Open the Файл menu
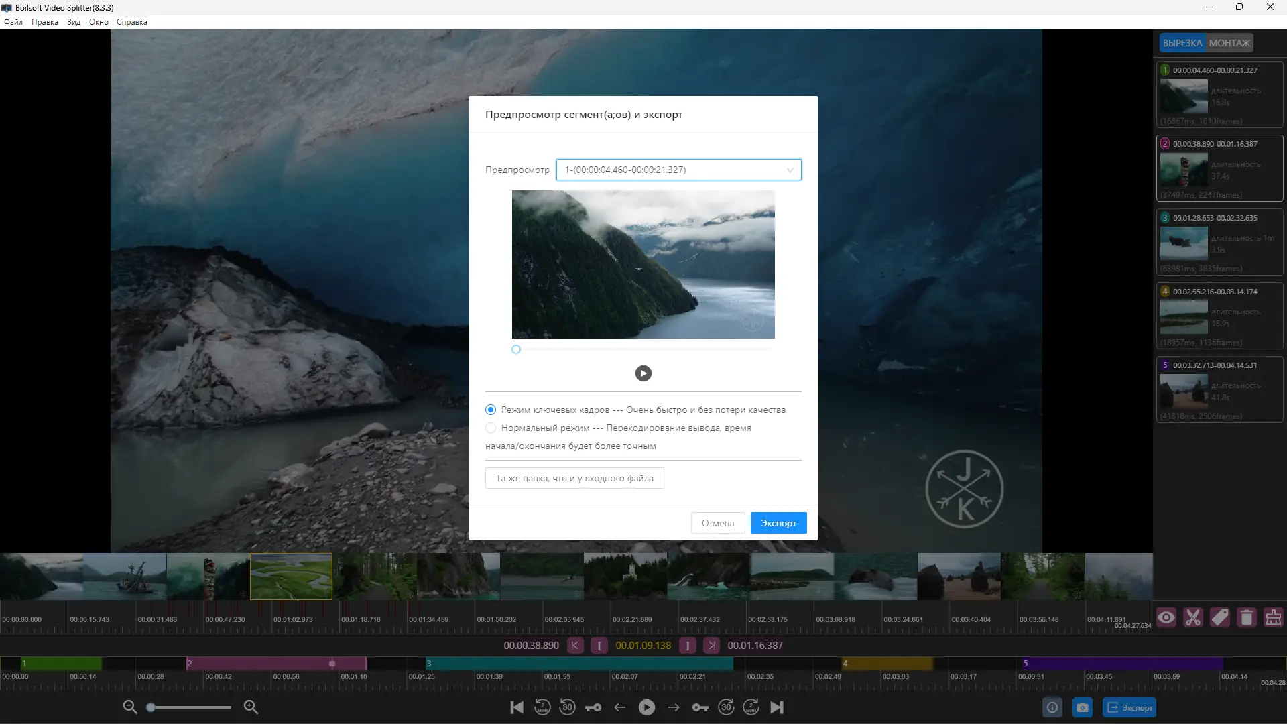1287x724 pixels. point(13,22)
